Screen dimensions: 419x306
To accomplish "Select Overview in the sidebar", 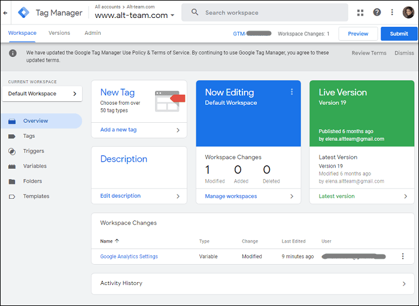I will point(41,121).
